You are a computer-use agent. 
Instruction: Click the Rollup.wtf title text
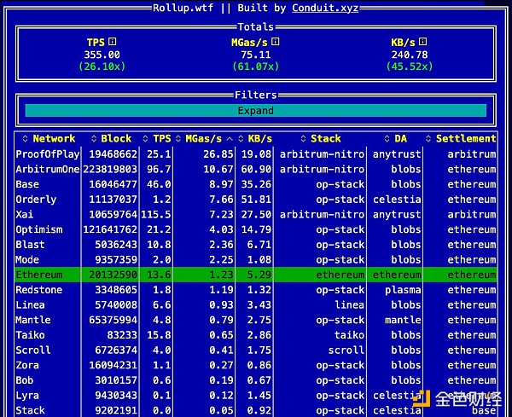tap(183, 8)
